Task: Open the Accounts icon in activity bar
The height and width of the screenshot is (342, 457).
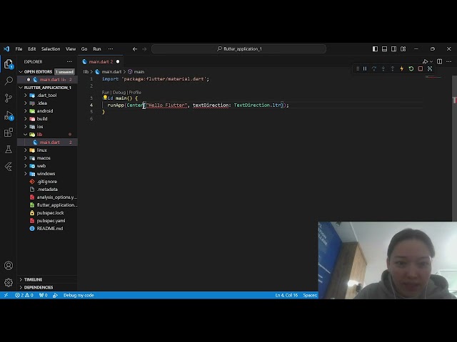Action: [x=9, y=266]
